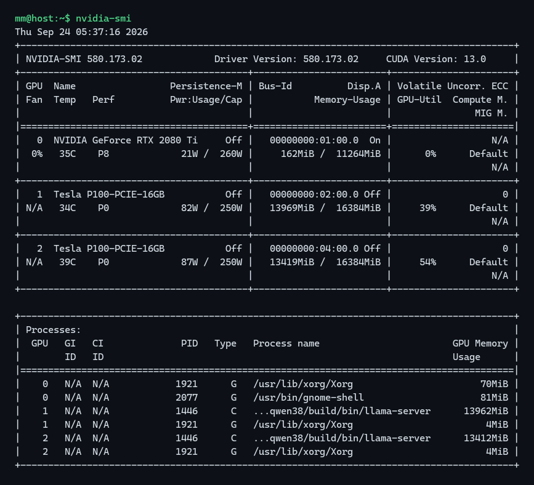Click 'Tesla P100-PCIE-16GB' name for GPU 1
This screenshot has width=534, height=485.
click(x=109, y=194)
